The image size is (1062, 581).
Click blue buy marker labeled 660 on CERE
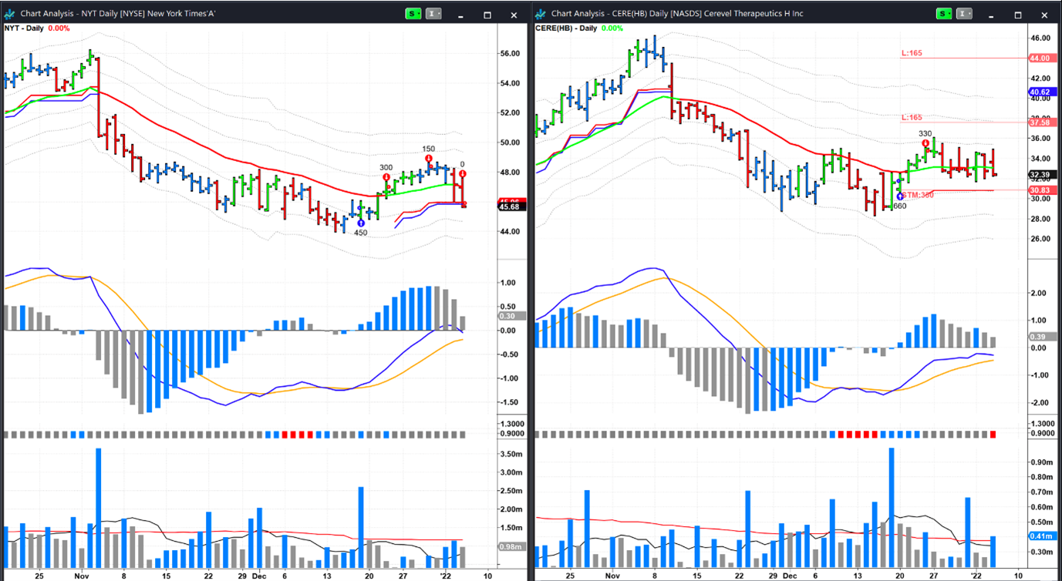click(900, 196)
